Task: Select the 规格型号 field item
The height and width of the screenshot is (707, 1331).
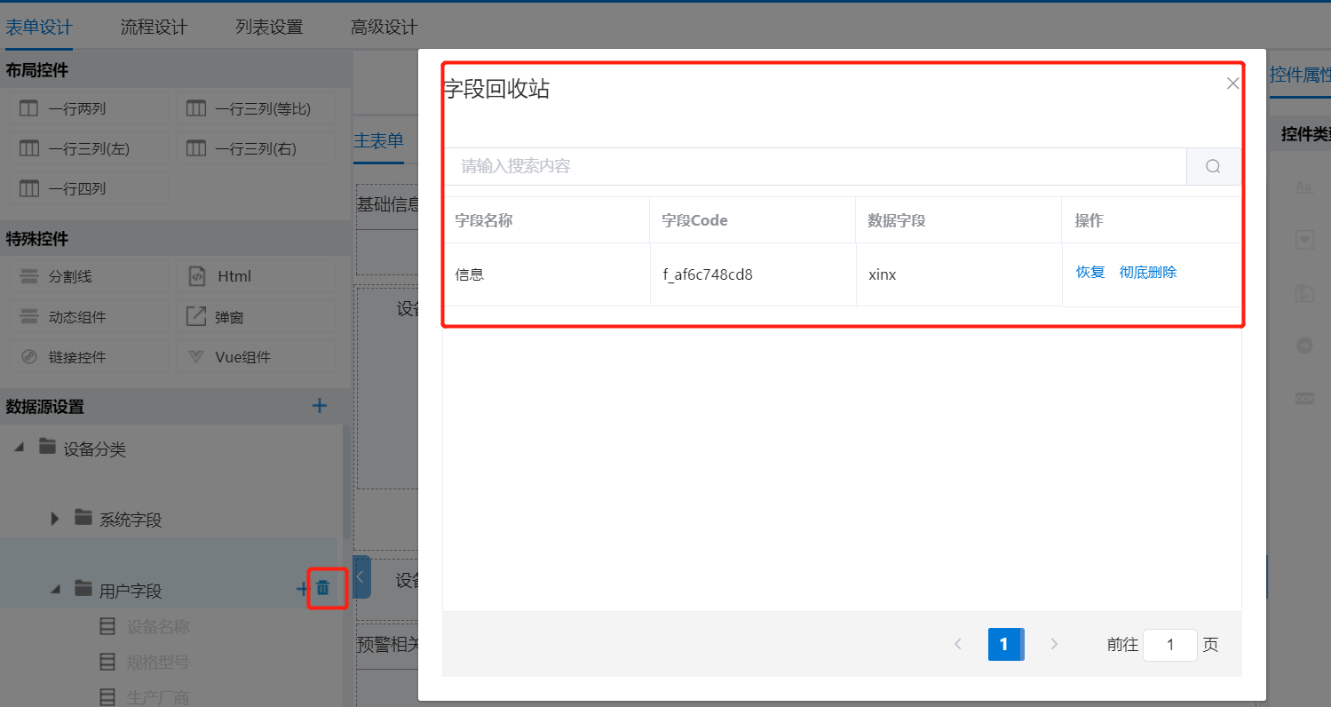Action: [158, 663]
